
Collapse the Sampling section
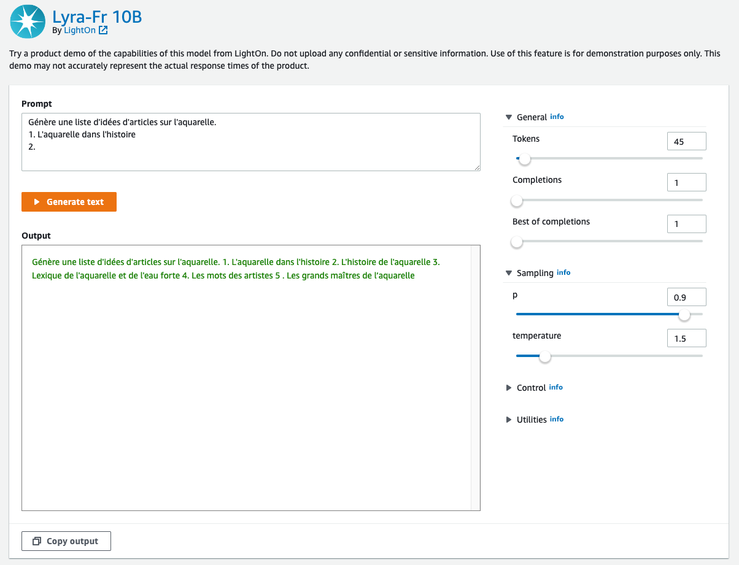[508, 273]
